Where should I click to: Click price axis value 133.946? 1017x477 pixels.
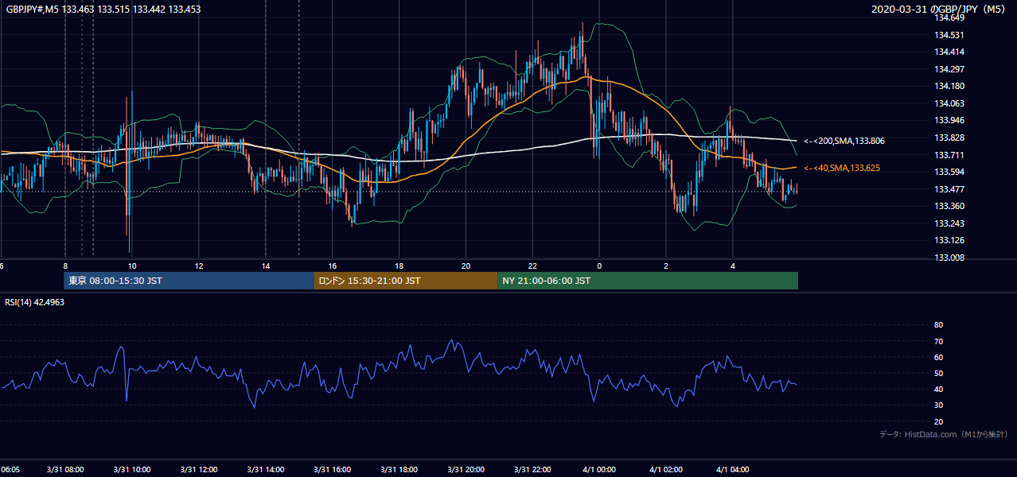(x=949, y=121)
